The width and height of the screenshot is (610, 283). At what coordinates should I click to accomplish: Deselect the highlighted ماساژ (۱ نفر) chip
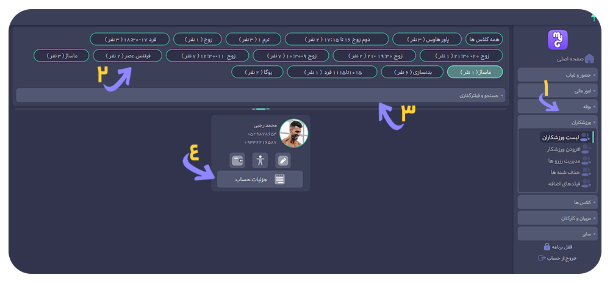475,72
